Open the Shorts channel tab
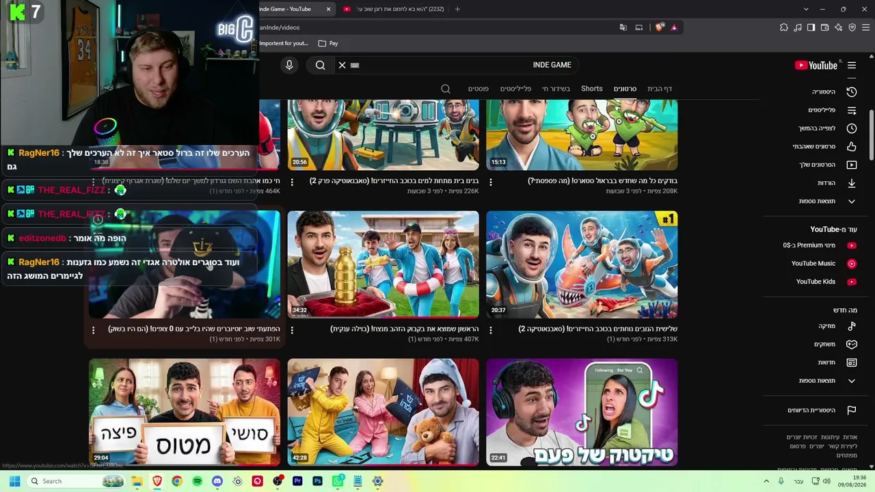The height and width of the screenshot is (492, 875). pos(592,89)
